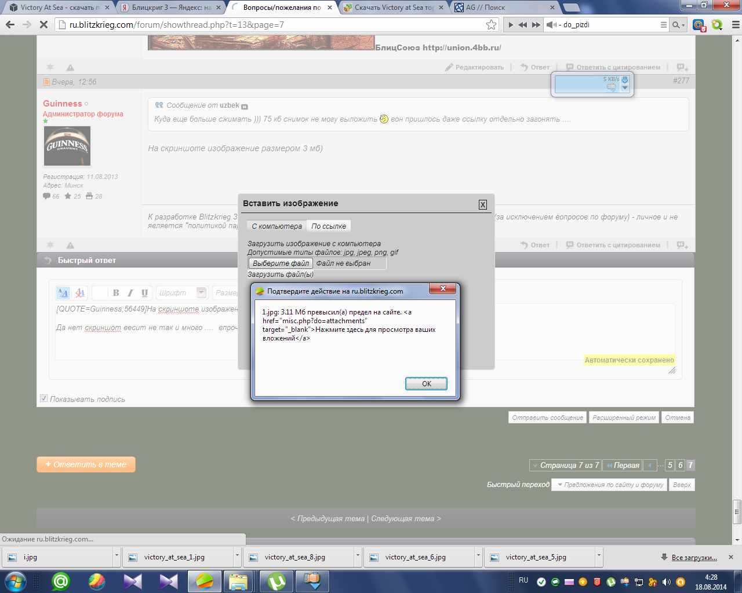Image resolution: width=742 pixels, height=593 pixels.
Task: Play music with the player play button
Action: (511, 25)
